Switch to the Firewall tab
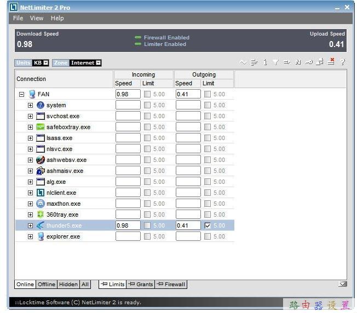This screenshot has width=357, height=313. (171, 284)
